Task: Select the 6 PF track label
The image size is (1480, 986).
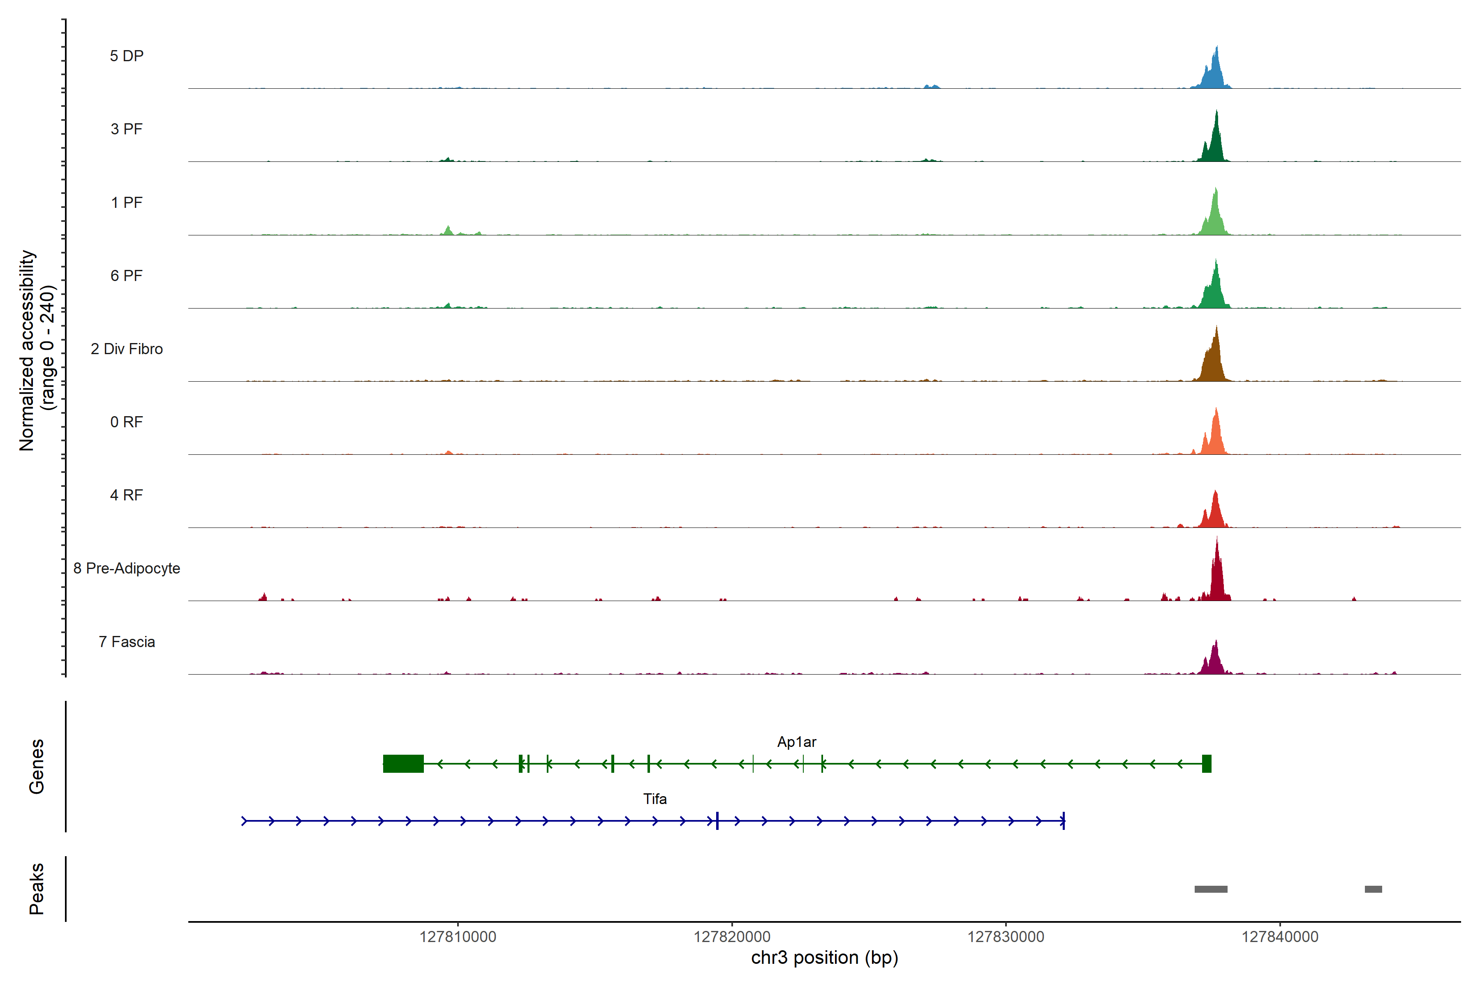Action: [127, 275]
